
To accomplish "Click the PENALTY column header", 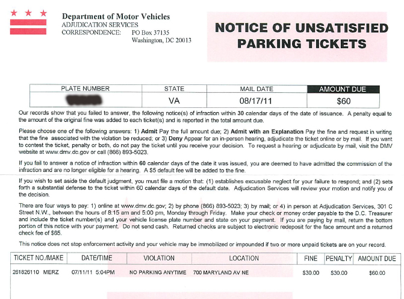I will click(338, 259).
